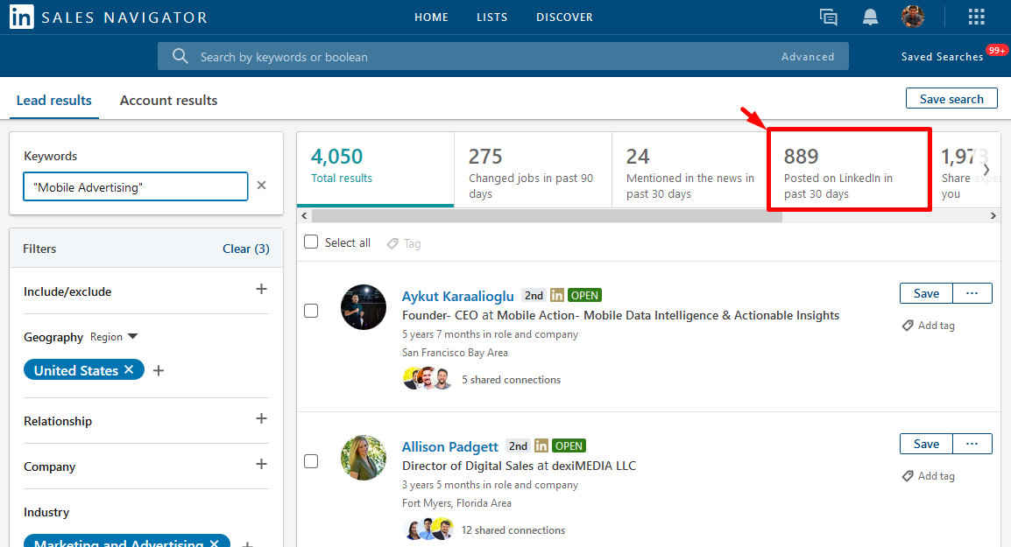Show next stats with chevron
This screenshot has height=547, width=1011.
(x=986, y=170)
